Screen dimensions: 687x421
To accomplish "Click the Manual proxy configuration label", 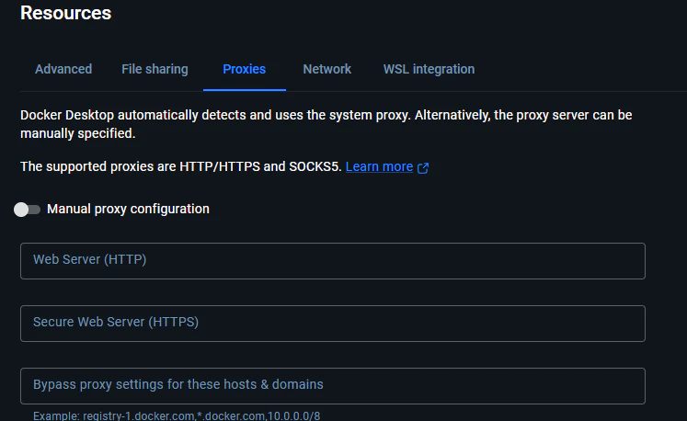I will click(x=128, y=209).
